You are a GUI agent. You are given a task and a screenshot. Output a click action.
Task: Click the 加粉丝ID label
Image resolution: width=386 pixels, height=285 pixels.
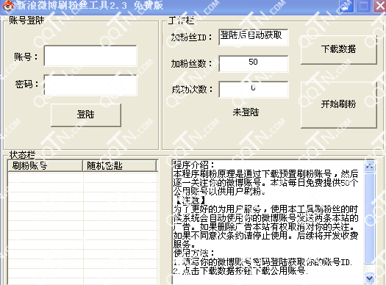191,37
